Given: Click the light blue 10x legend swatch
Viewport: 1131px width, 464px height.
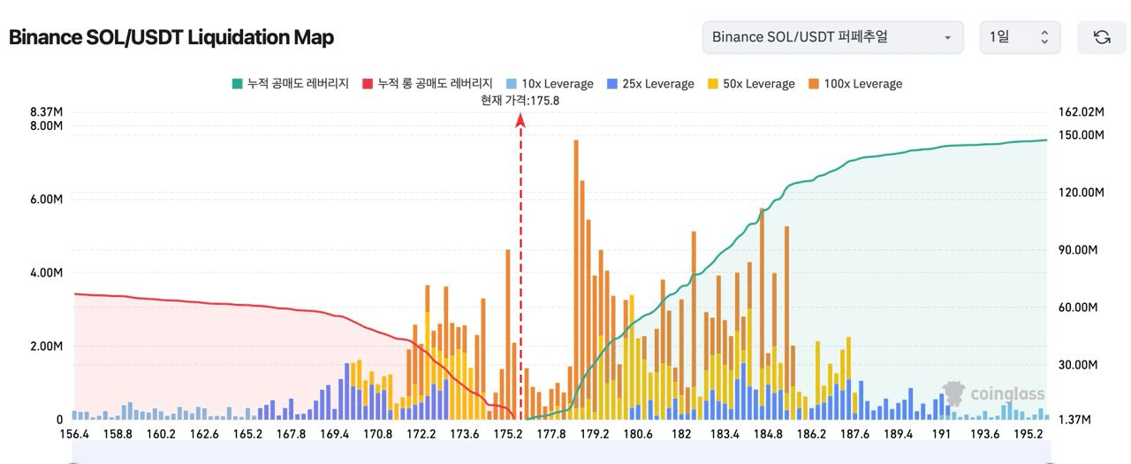Looking at the screenshot, I should [511, 83].
